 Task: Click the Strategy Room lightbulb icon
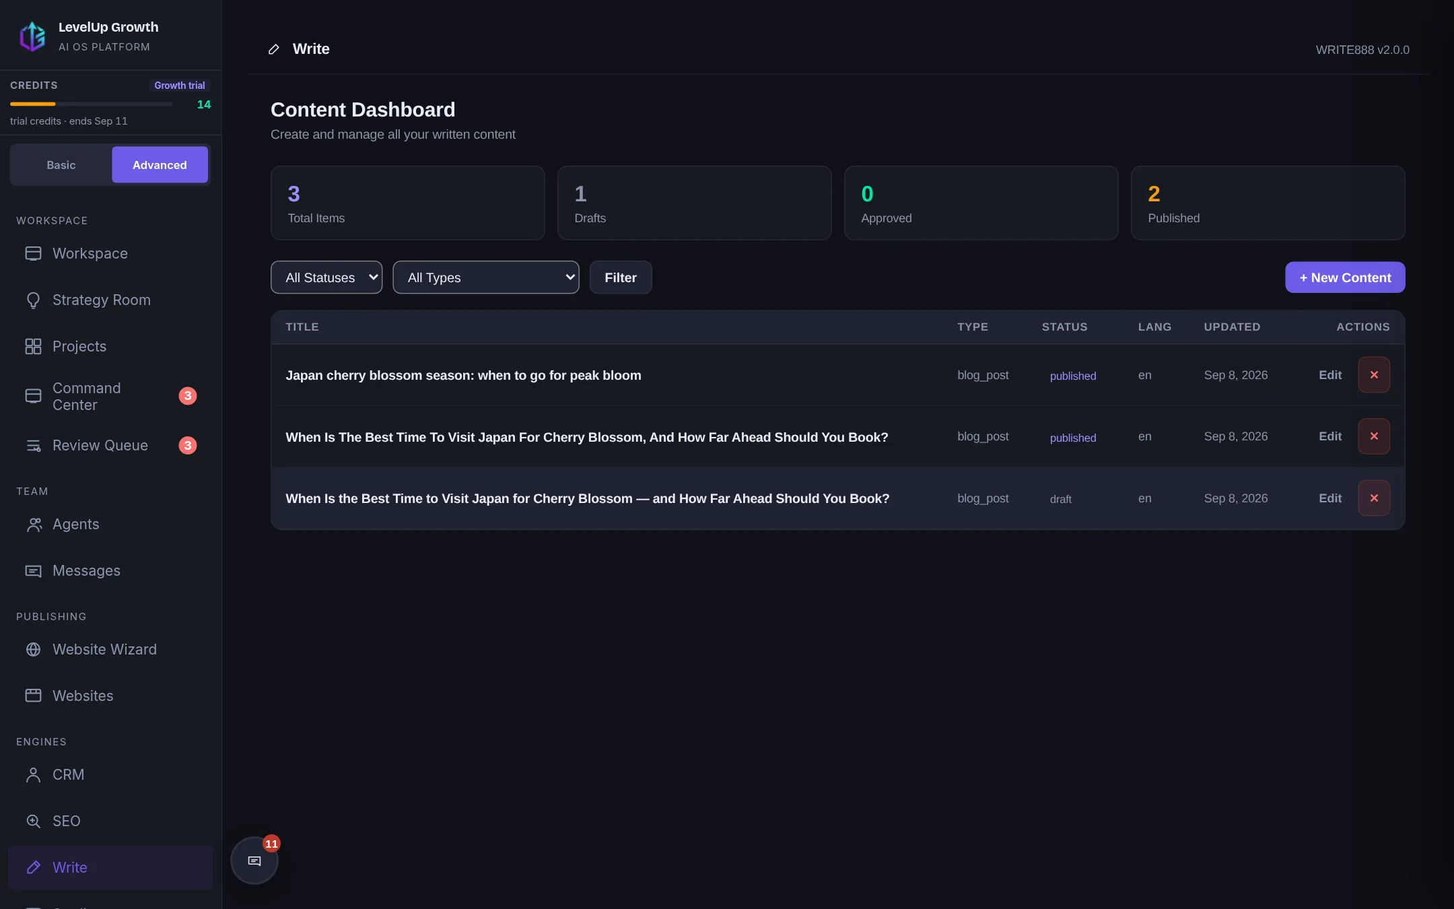click(33, 300)
